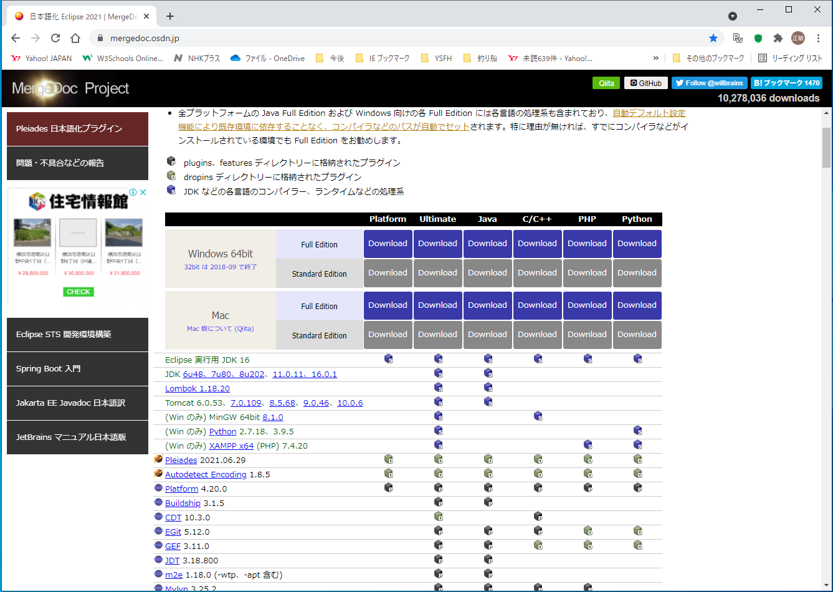
Task: Click the MinGW row icon under C/C++ column
Action: tap(538, 416)
